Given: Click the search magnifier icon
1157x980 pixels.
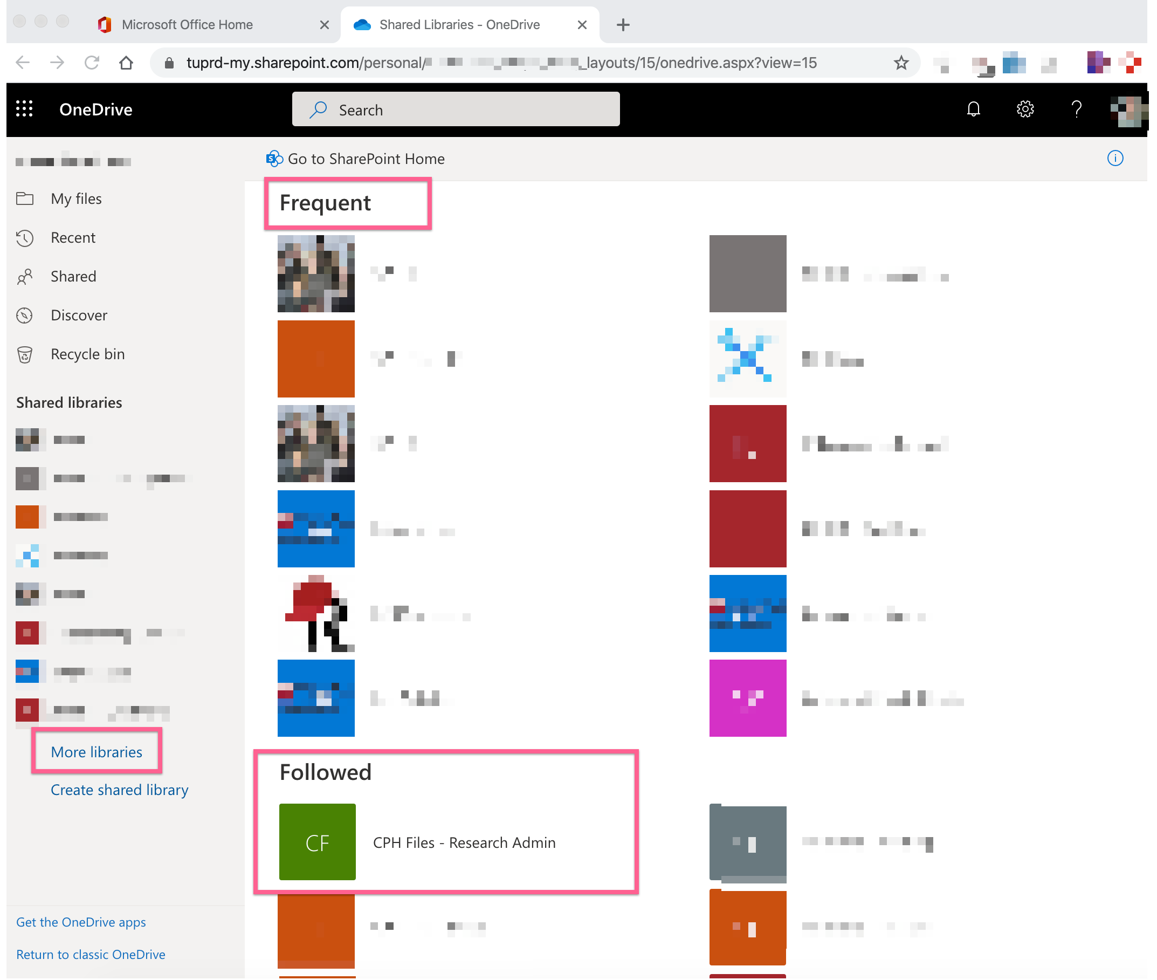Looking at the screenshot, I should (x=318, y=109).
